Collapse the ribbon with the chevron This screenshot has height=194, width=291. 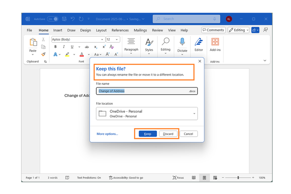point(265,61)
